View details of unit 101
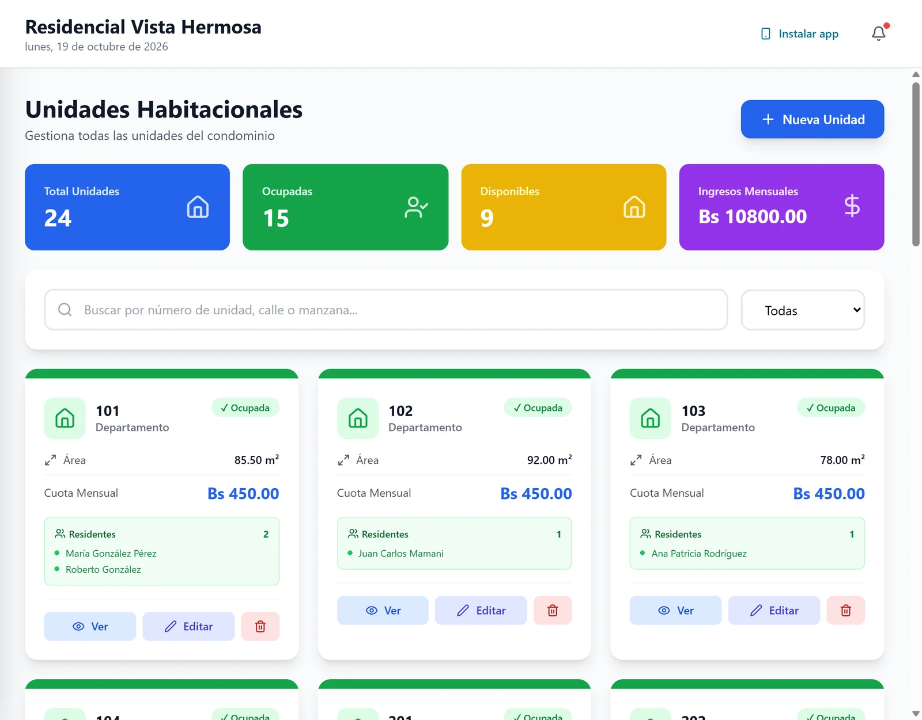Screen dimensions: 922x720 [x=90, y=626]
